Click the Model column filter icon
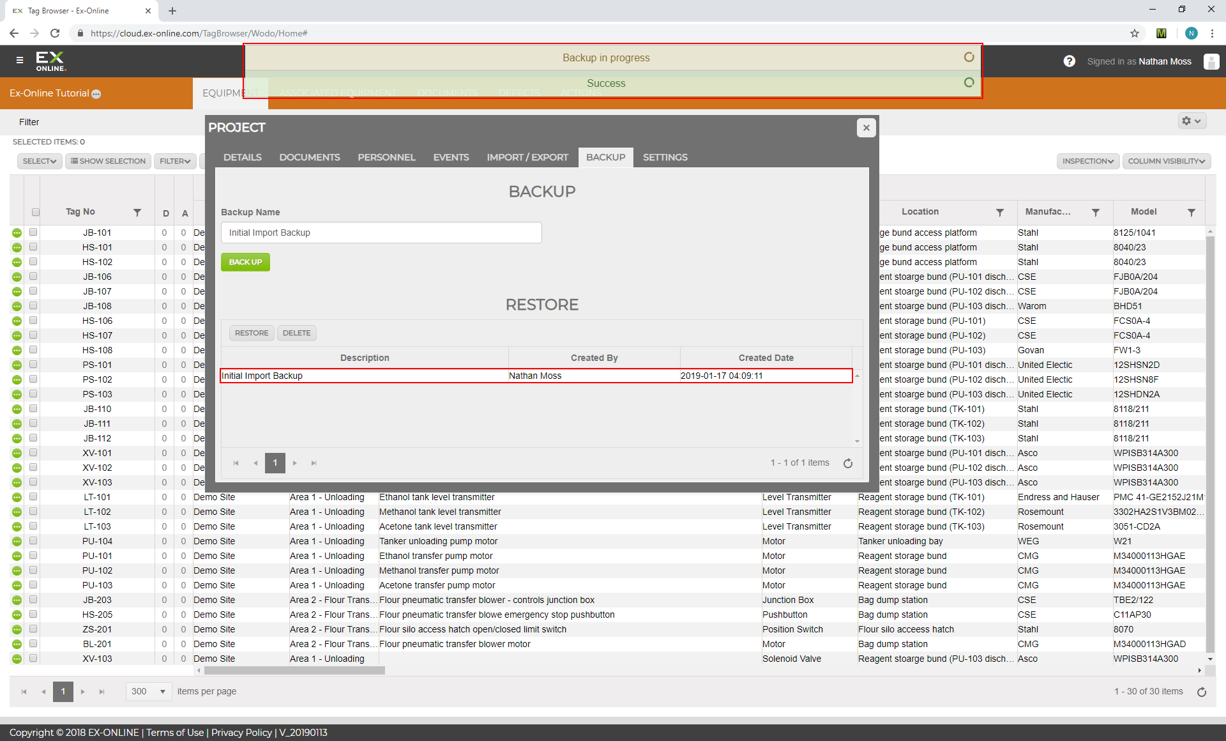 pyautogui.click(x=1191, y=212)
